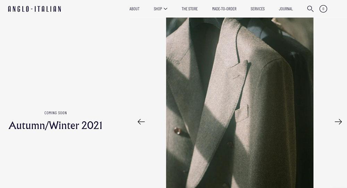Image resolution: width=347 pixels, height=188 pixels.
Task: Click the lapel buttonhole in the photo
Action: [236, 77]
